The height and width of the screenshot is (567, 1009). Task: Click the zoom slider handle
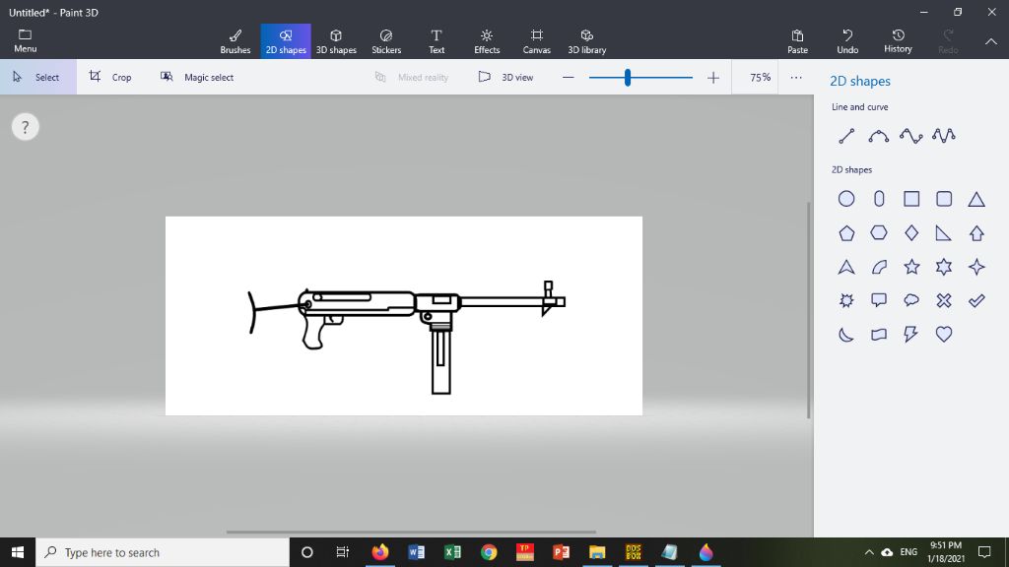click(628, 77)
